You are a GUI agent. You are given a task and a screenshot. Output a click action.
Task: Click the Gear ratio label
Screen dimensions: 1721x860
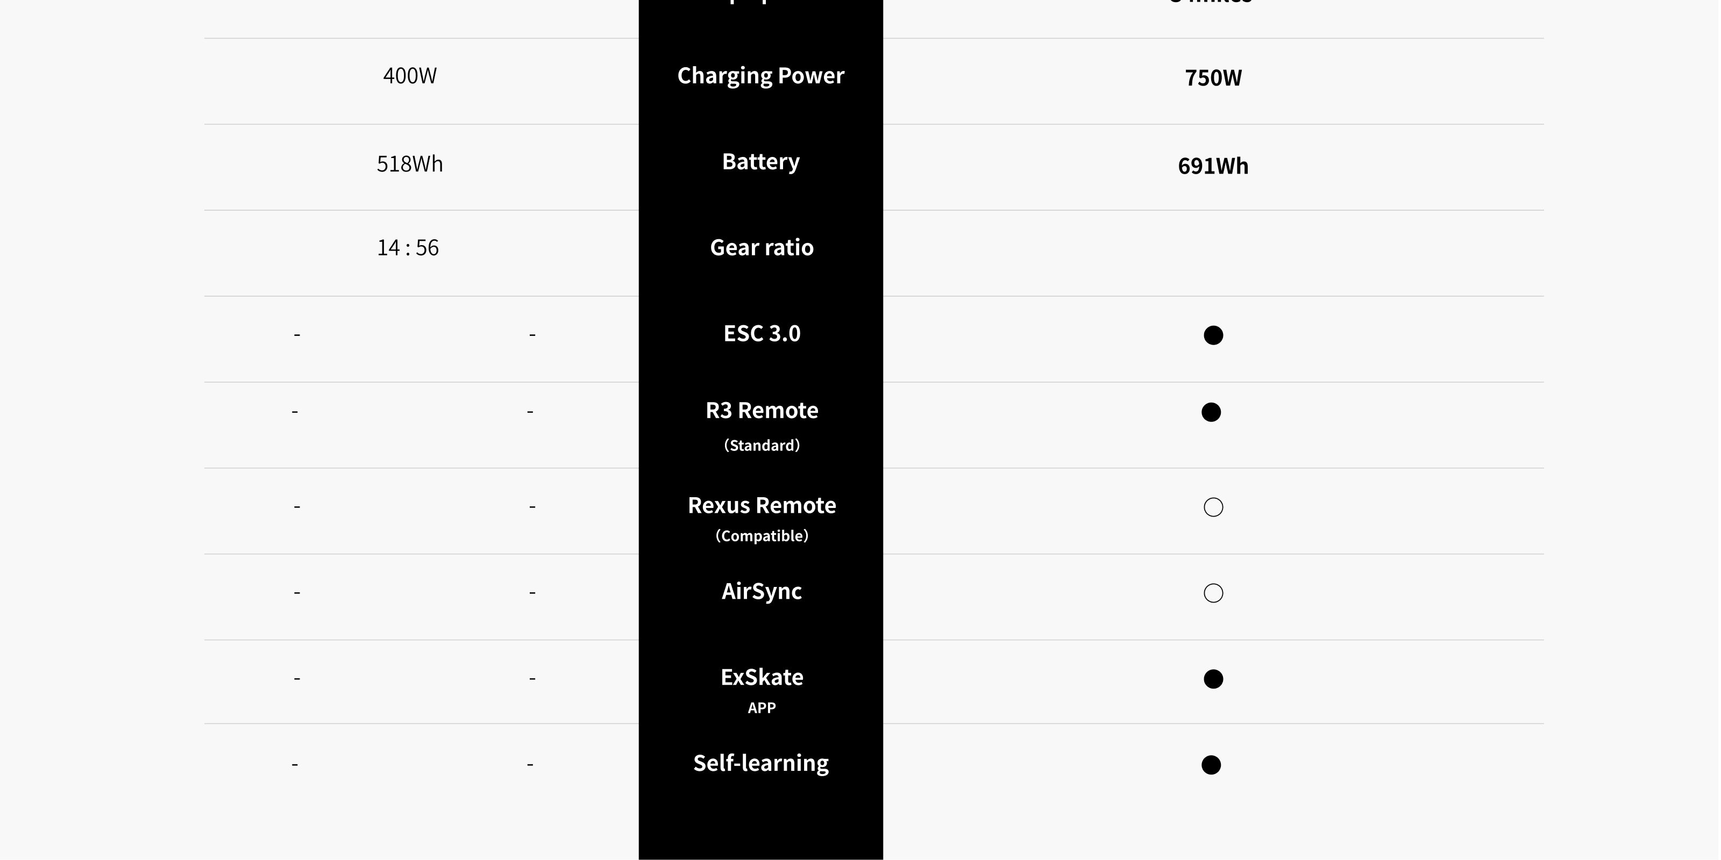click(x=762, y=248)
